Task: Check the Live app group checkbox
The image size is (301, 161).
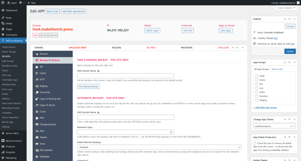Action: click(257, 88)
